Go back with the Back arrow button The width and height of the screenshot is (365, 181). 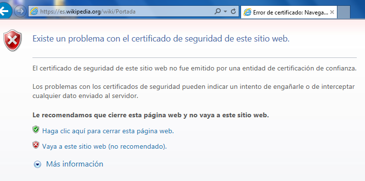[x=5, y=11]
